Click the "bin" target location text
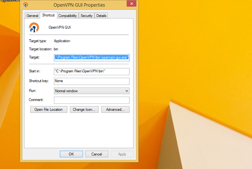Viewport: 252px width, 169px height. [56, 49]
